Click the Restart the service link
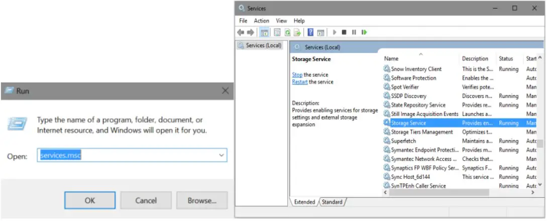 click(x=300, y=82)
